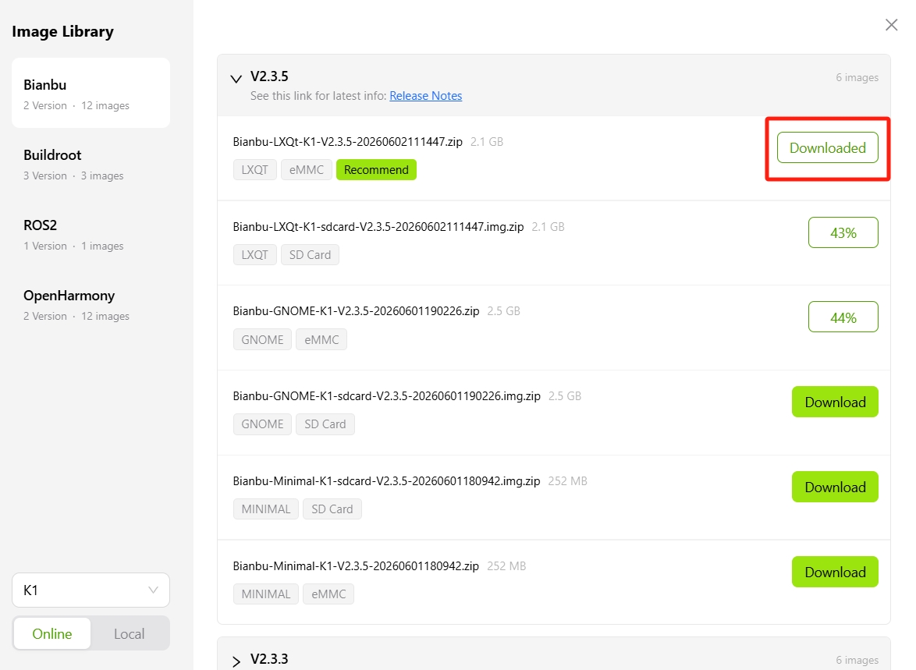
Task: Select OpenHarmony in the sidebar
Action: point(91,303)
